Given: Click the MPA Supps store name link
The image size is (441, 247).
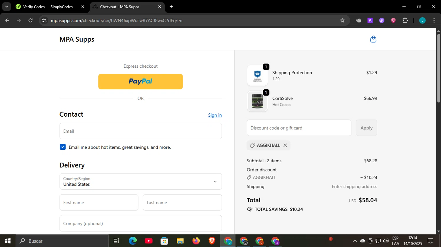Looking at the screenshot, I should [x=77, y=39].
